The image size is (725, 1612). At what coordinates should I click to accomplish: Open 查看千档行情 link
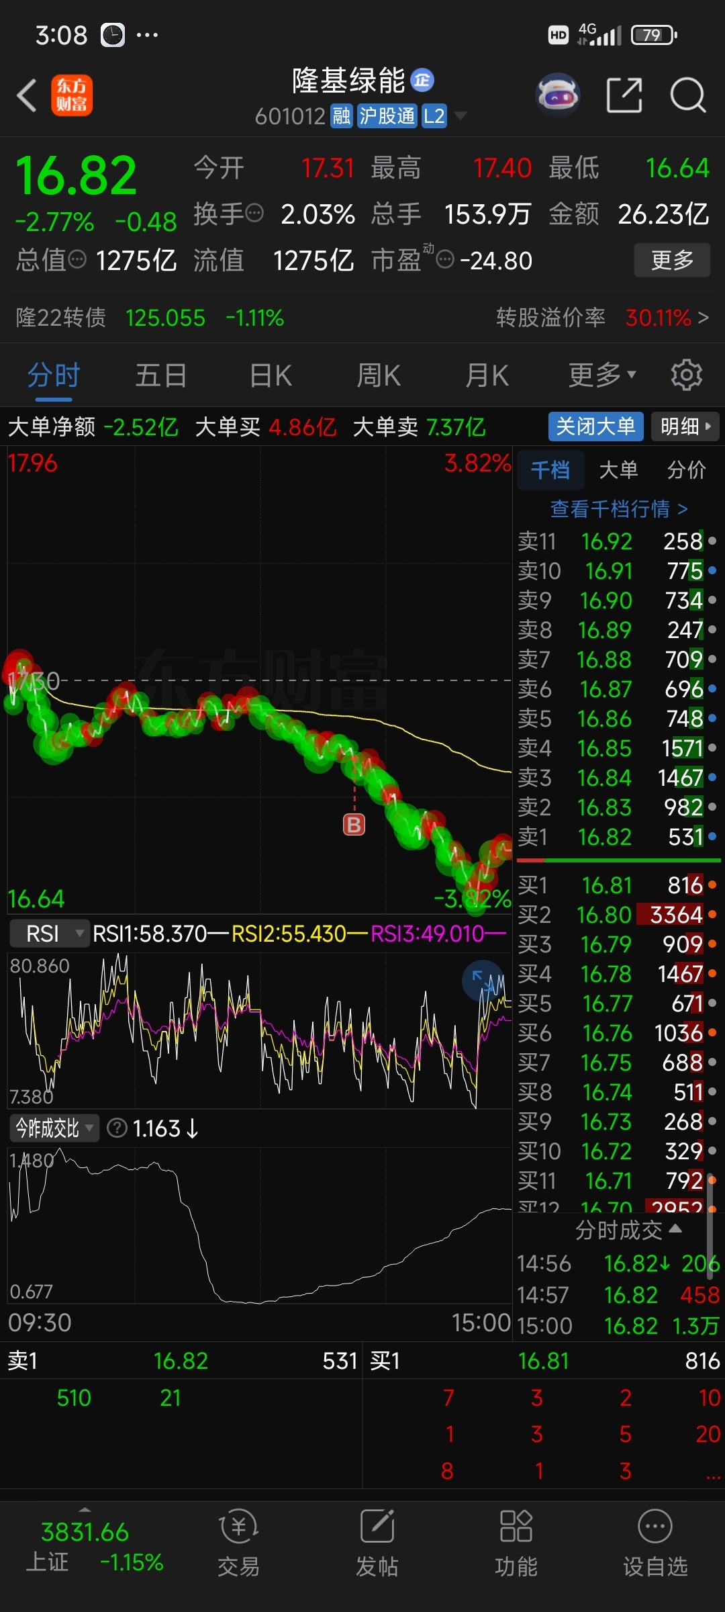[x=619, y=508]
